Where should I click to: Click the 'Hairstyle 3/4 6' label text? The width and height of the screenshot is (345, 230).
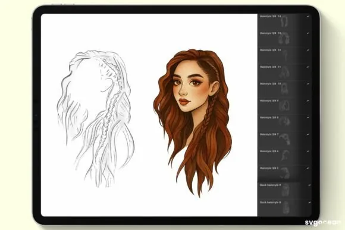pyautogui.click(x=269, y=152)
